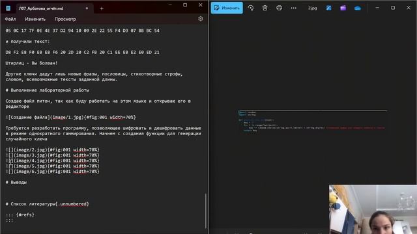Click the paragraph starting "Создаю файл питон"

point(98,104)
